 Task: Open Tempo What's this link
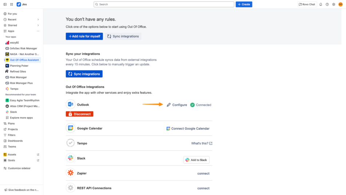point(201,144)
